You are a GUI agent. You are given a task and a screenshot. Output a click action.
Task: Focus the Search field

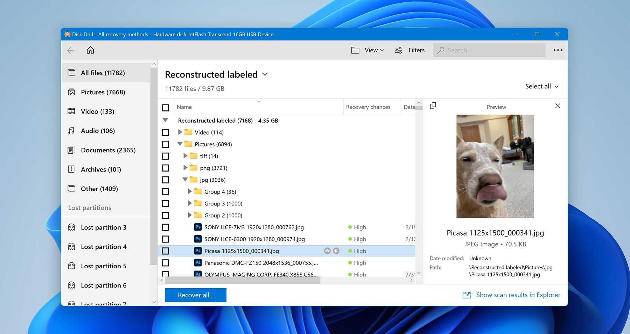click(489, 50)
